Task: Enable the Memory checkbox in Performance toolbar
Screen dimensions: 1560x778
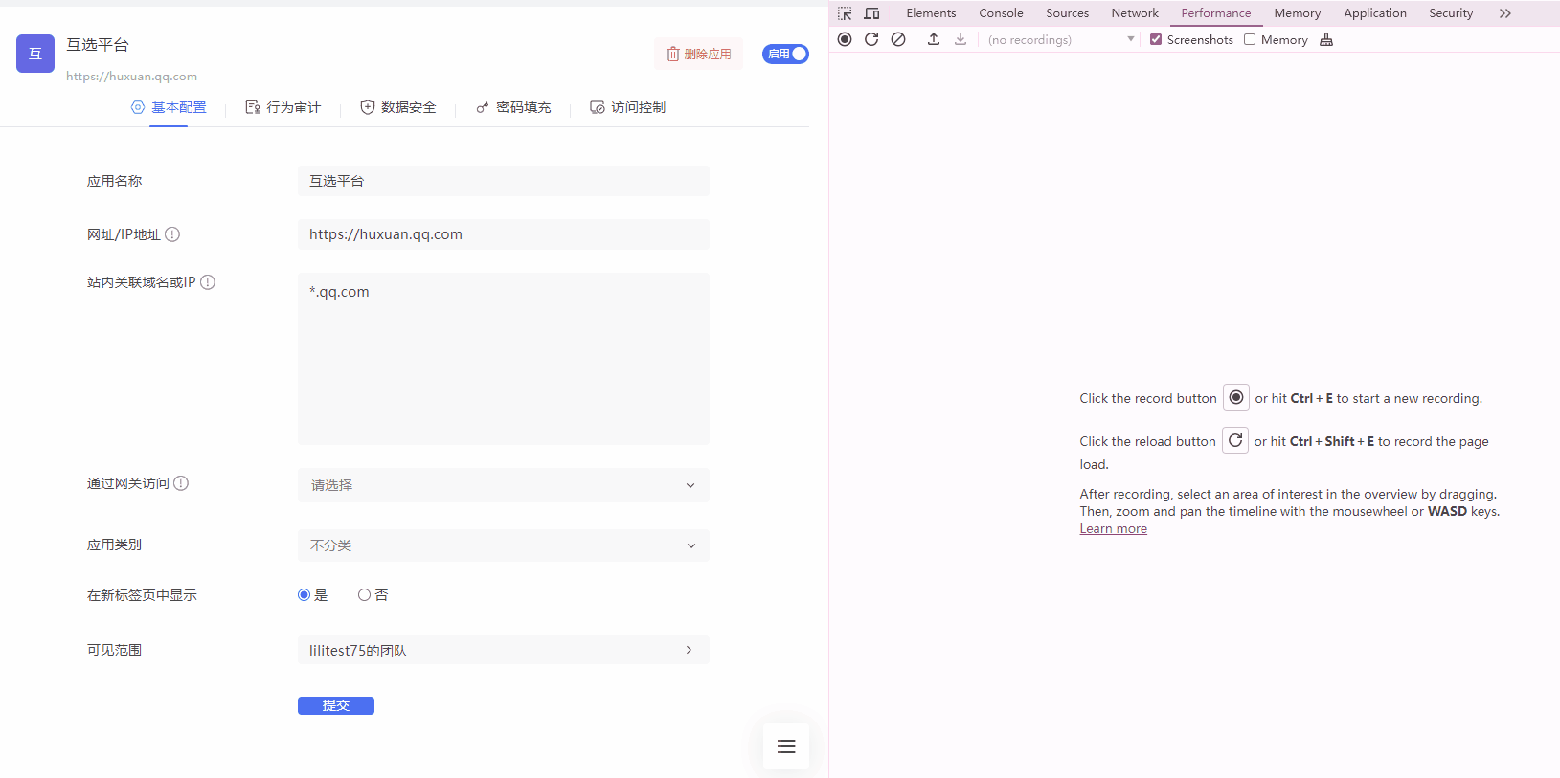Action: (x=1250, y=39)
